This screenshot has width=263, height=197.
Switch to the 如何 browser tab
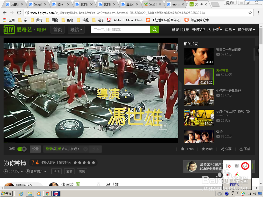[x=60, y=4]
